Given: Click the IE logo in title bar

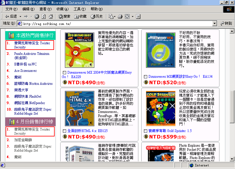Looking at the screenshot, I should (x=3, y=3).
